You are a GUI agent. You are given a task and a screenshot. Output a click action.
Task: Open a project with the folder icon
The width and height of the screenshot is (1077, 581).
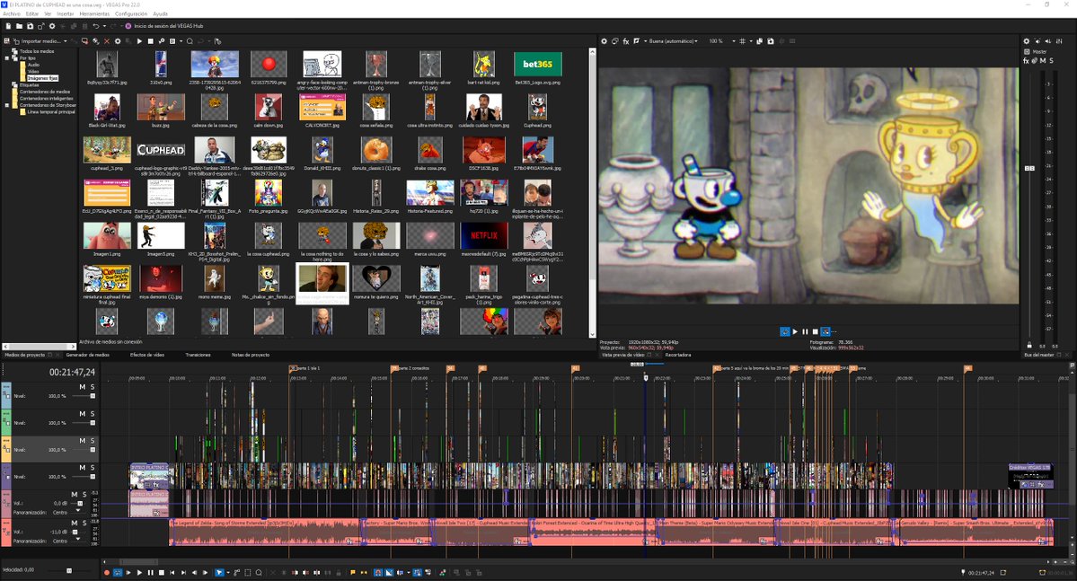tap(19, 26)
